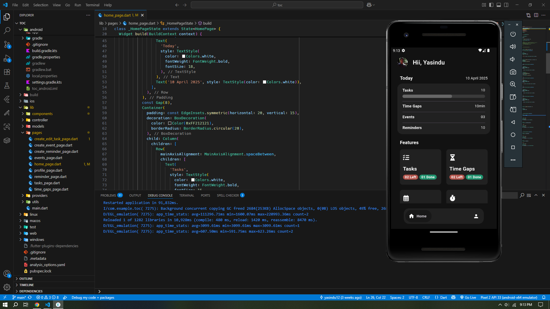Split the editor to the right

(x=536, y=15)
